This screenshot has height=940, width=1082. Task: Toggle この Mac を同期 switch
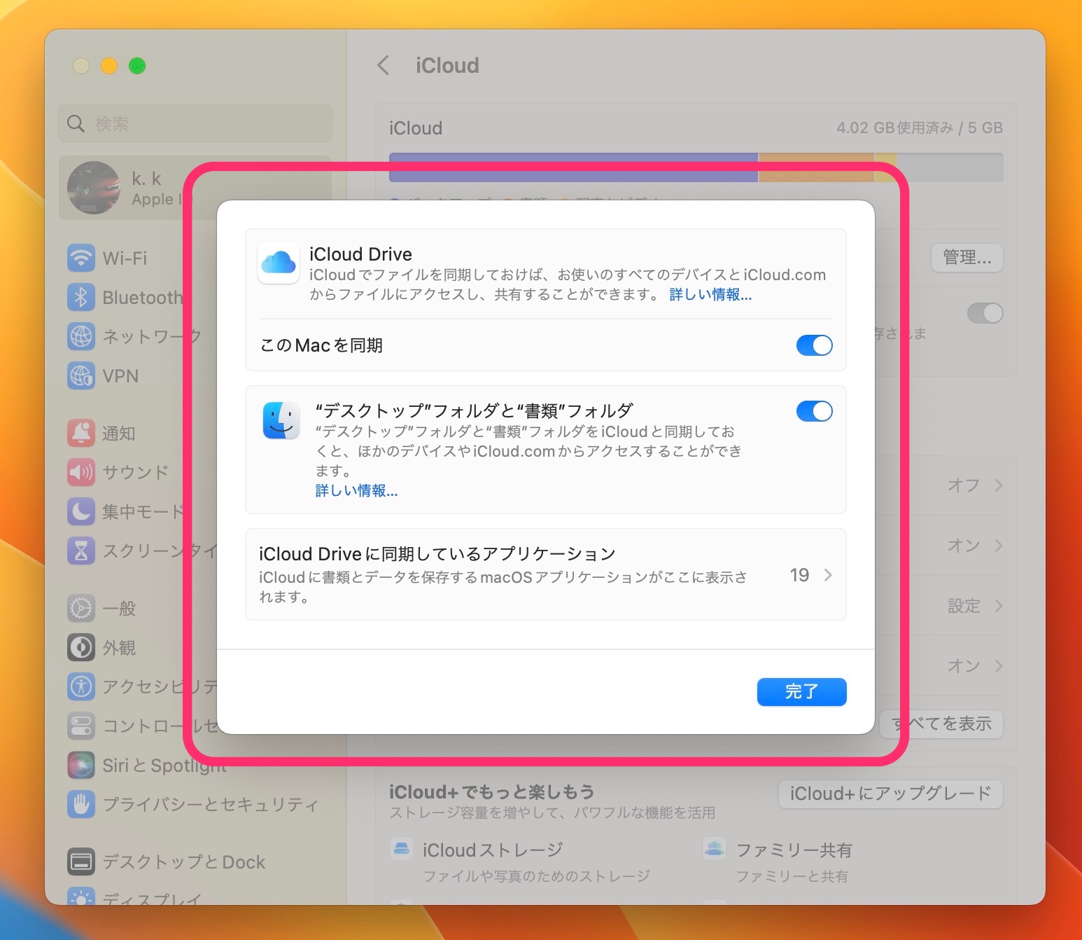814,345
